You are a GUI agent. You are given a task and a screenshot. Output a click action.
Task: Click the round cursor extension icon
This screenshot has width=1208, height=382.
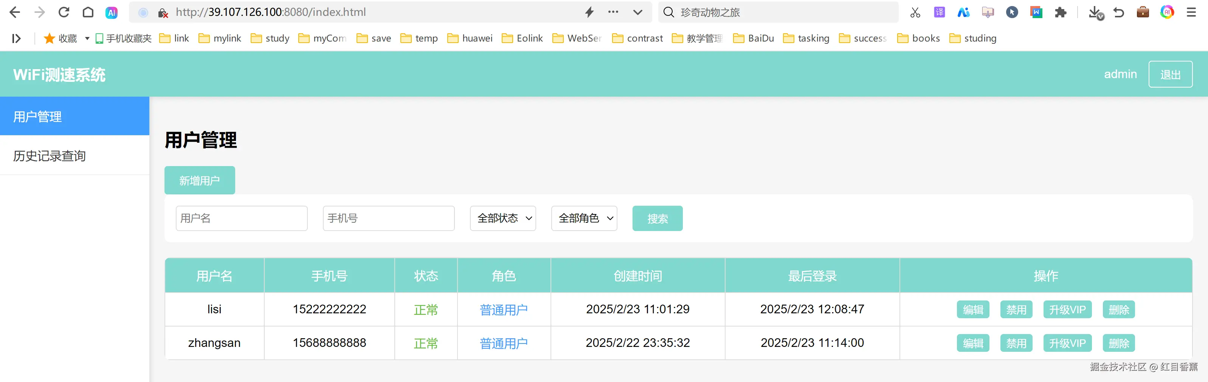click(1012, 12)
